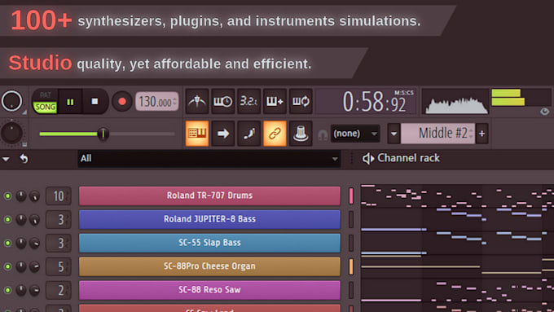The height and width of the screenshot is (312, 554).
Task: Click the song position slider
Action: point(107,134)
